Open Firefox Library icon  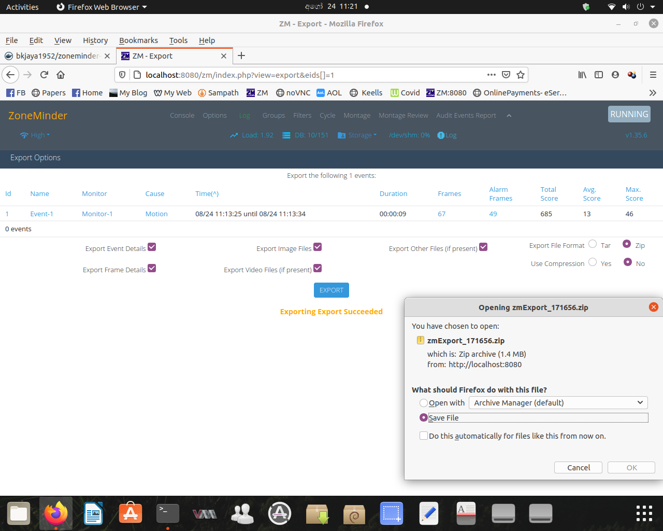click(582, 75)
